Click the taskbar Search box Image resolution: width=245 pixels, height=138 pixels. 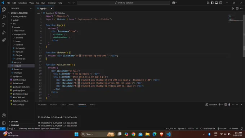pyautogui.click(x=98, y=134)
